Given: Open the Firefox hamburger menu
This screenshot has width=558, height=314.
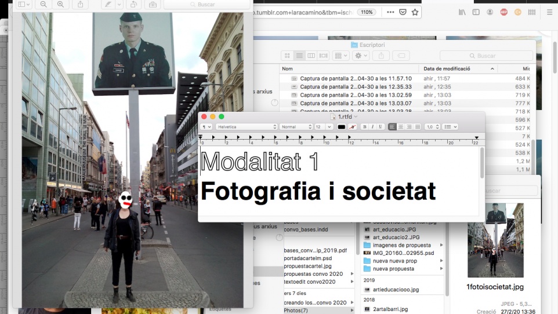Looking at the screenshot, I should coord(550,12).
